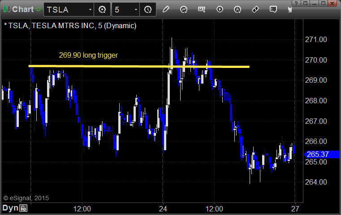The width and height of the screenshot is (341, 215).
Task: Click the 27 date label on time axis
Action: (295, 209)
